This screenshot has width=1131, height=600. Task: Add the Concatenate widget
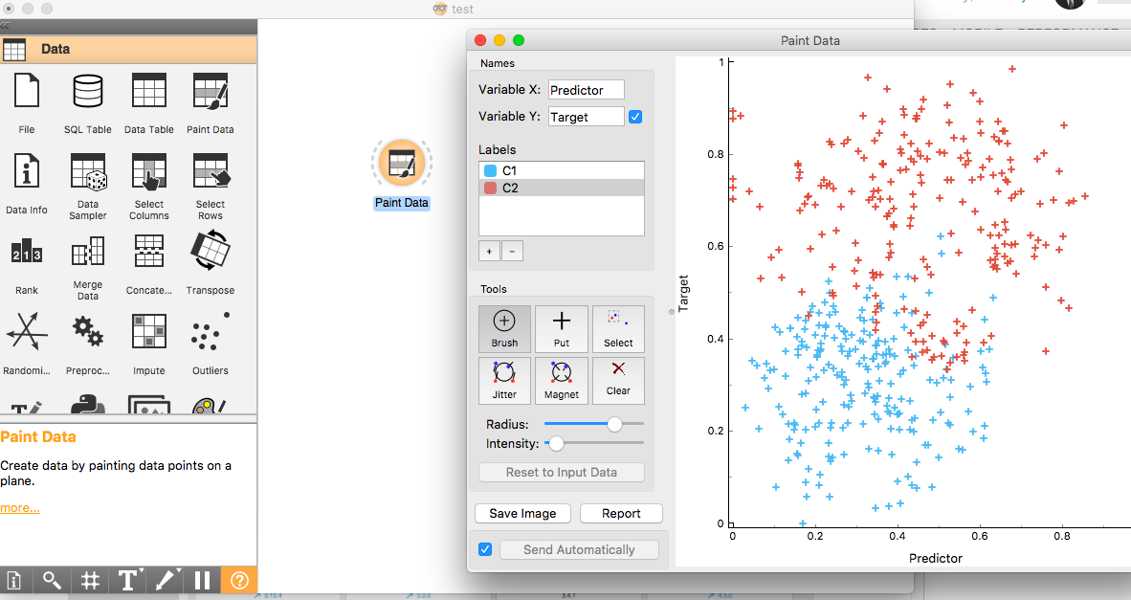point(148,265)
